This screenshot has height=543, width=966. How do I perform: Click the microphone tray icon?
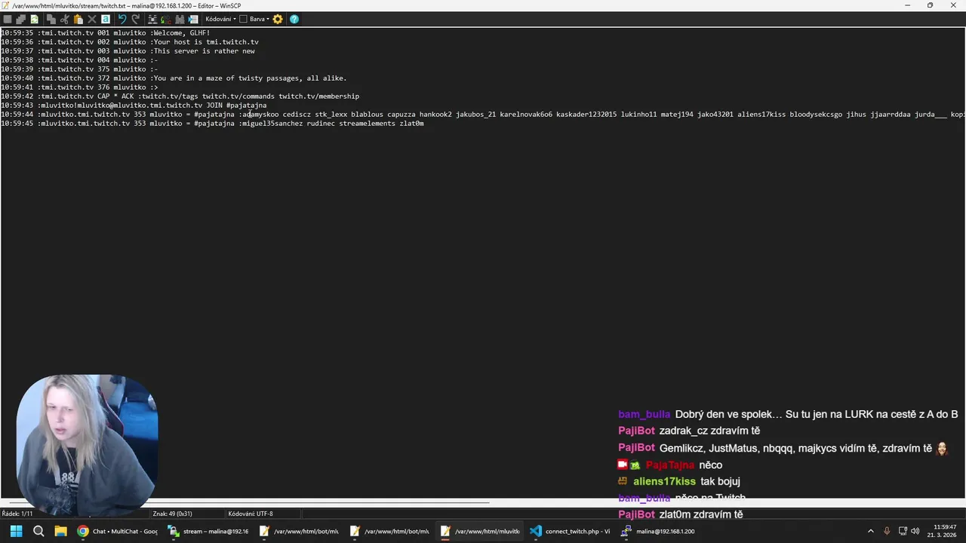887,531
